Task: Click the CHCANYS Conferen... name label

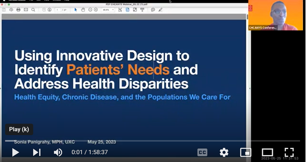Action: [263, 28]
